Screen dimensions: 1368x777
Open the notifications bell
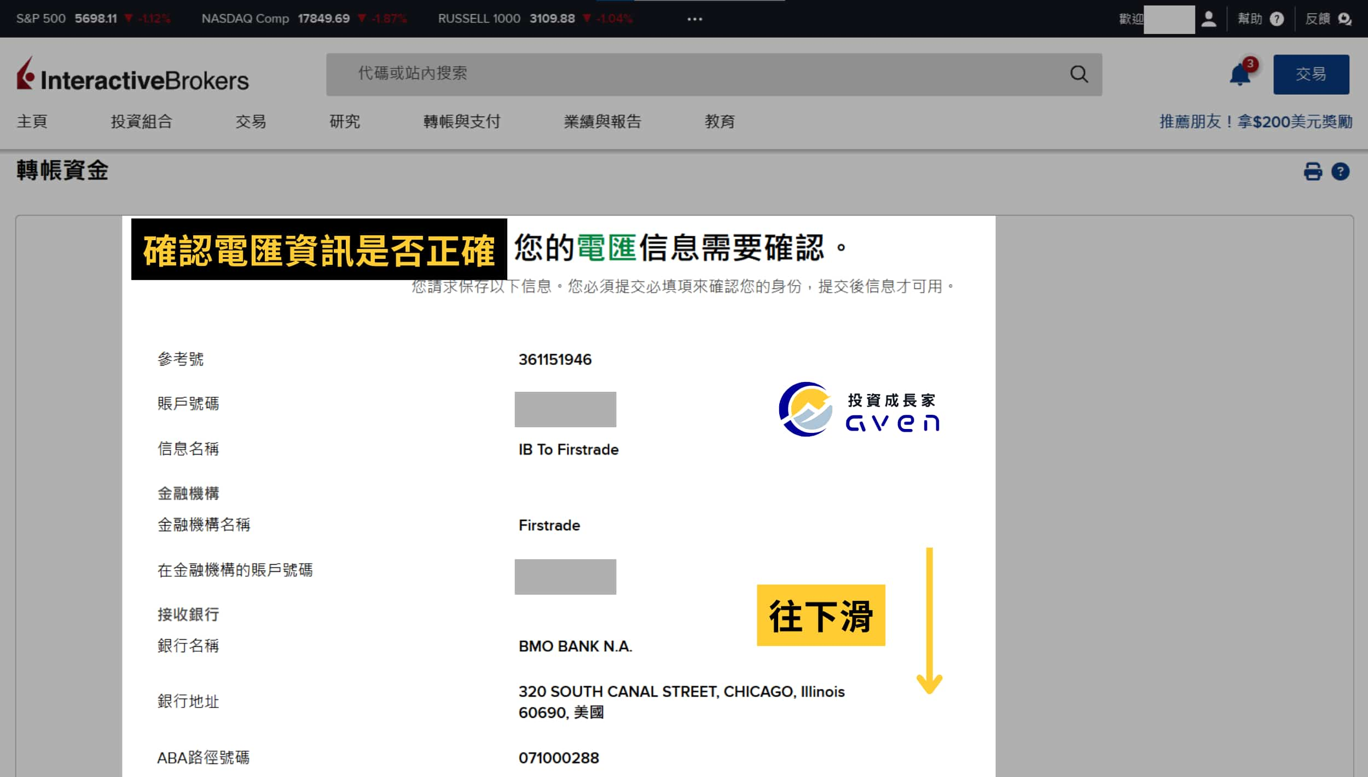[1240, 74]
